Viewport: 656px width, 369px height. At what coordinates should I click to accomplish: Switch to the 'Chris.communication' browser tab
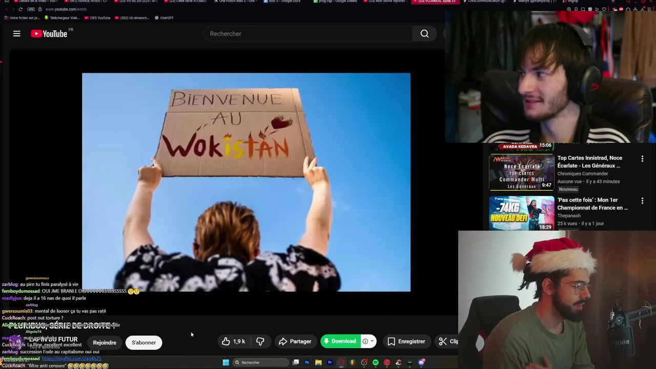pos(485,2)
